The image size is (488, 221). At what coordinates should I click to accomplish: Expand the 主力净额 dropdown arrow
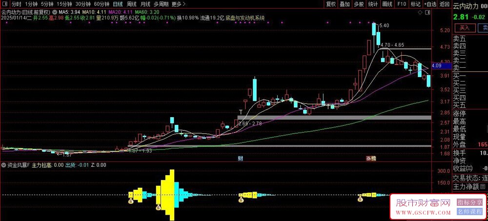[484, 187]
